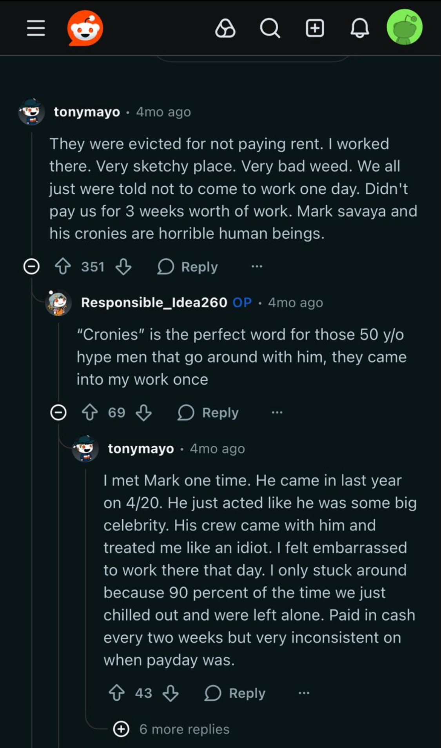The image size is (441, 748).
Task: Open Reddit Answers icon in header
Action: tap(225, 28)
